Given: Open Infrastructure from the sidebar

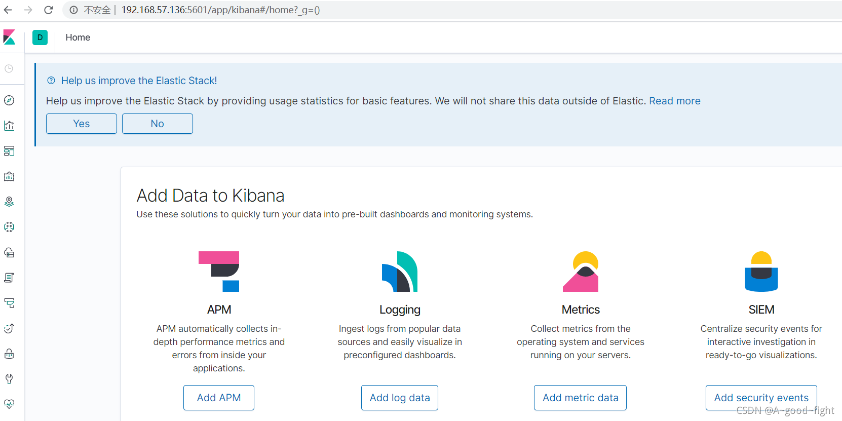Looking at the screenshot, I should (x=9, y=252).
